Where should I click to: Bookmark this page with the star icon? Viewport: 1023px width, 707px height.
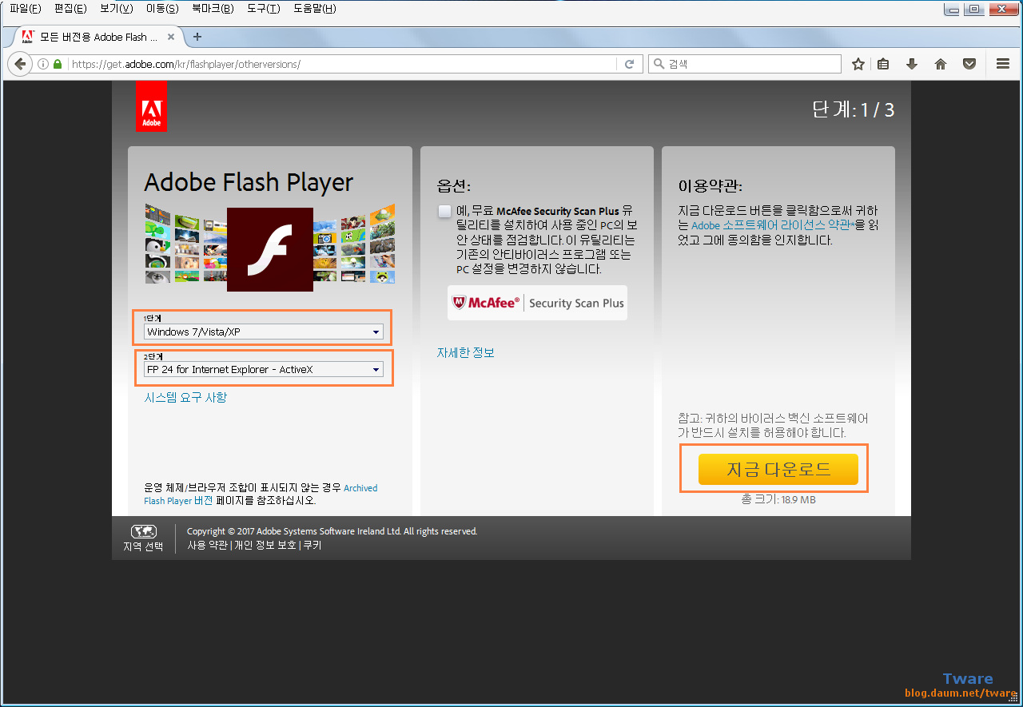(858, 64)
